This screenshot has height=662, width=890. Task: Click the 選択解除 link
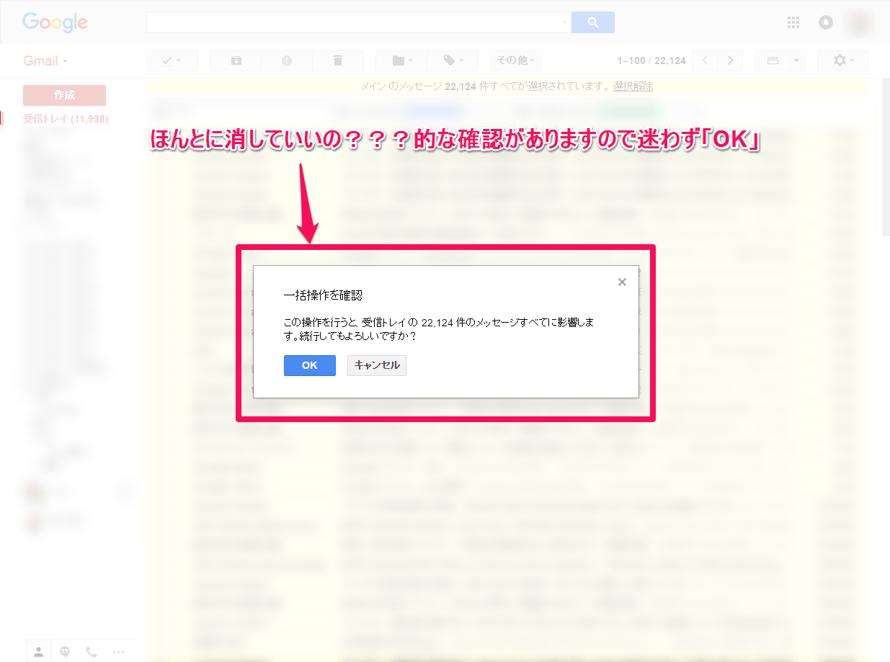[x=633, y=86]
